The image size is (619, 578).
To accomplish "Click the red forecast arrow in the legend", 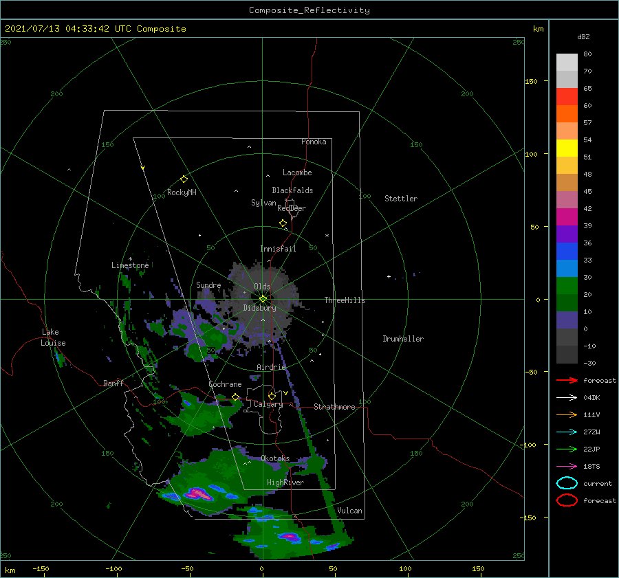I will [567, 380].
